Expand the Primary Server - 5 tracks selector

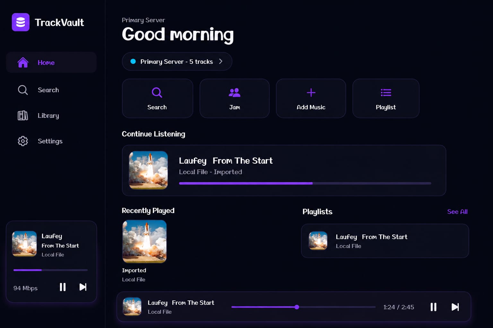(x=177, y=61)
